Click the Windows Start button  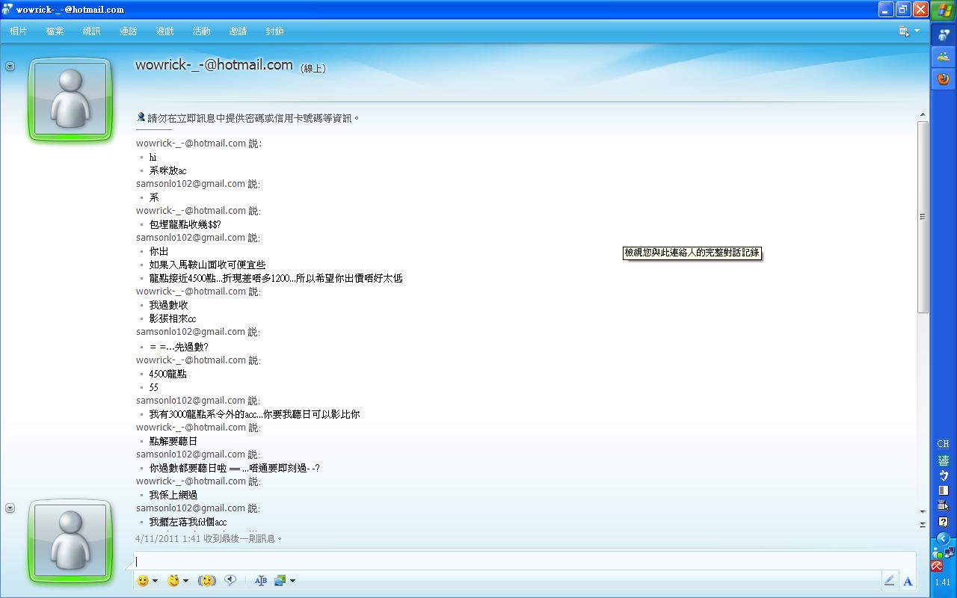pyautogui.click(x=944, y=10)
